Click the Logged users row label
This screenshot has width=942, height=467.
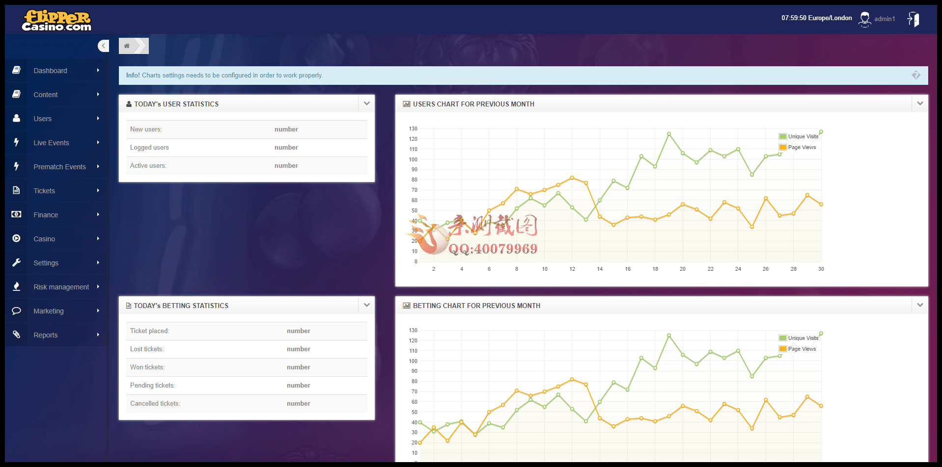coord(149,147)
